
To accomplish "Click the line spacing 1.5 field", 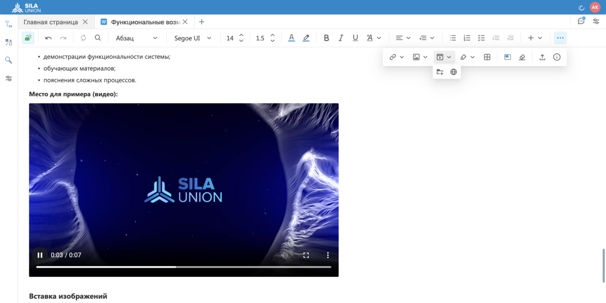I will click(x=260, y=38).
